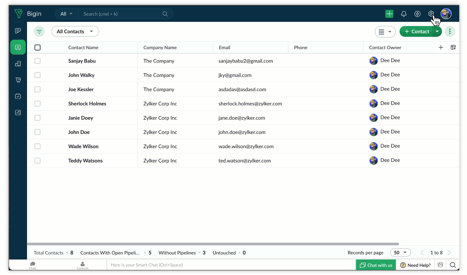Click the Need Help? button
This screenshot has height=275, width=467.
(415, 265)
